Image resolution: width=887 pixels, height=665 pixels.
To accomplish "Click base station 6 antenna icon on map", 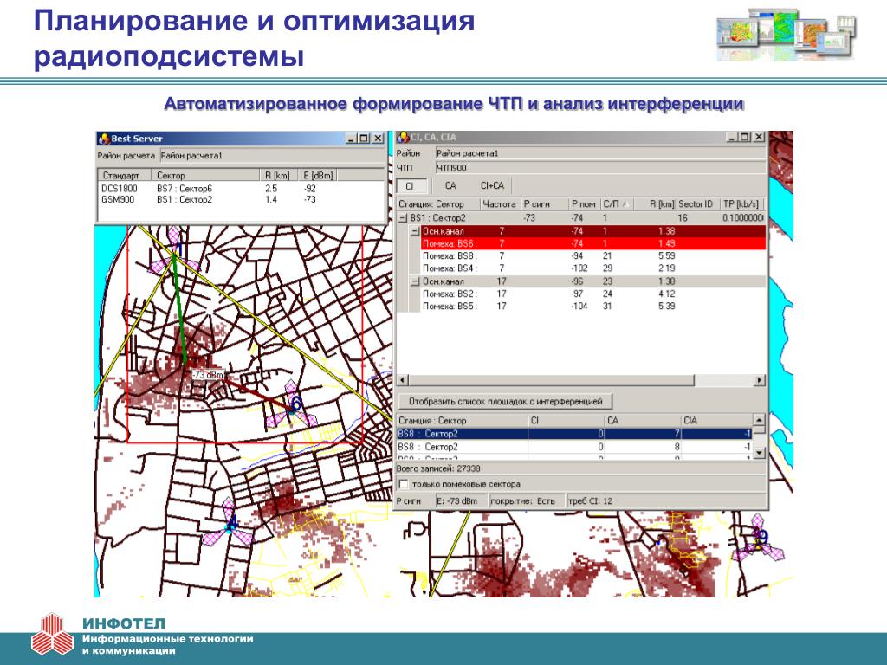I will 292,407.
